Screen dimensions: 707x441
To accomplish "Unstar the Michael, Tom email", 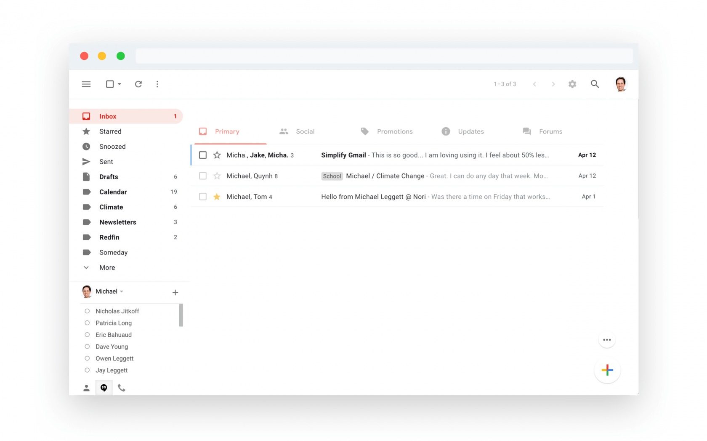I will pos(217,197).
